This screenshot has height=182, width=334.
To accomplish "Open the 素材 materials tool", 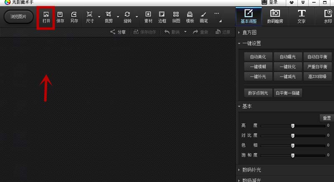I will [148, 18].
